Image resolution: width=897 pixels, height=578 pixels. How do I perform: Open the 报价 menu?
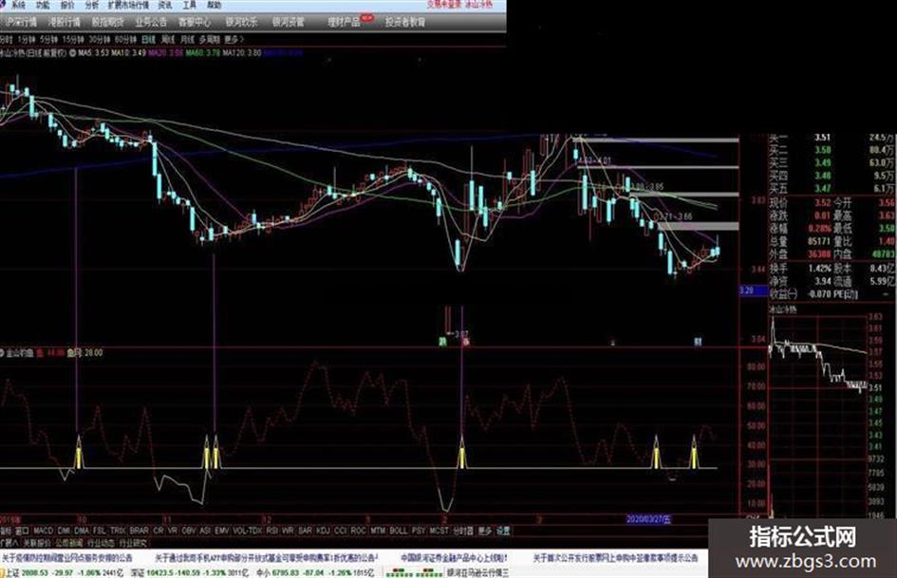click(67, 5)
